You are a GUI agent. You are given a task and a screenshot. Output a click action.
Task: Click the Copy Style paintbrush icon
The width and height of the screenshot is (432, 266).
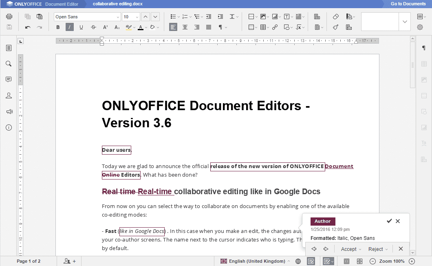(x=335, y=27)
